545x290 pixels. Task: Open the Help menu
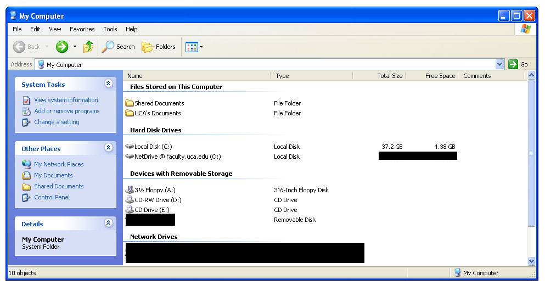(131, 29)
